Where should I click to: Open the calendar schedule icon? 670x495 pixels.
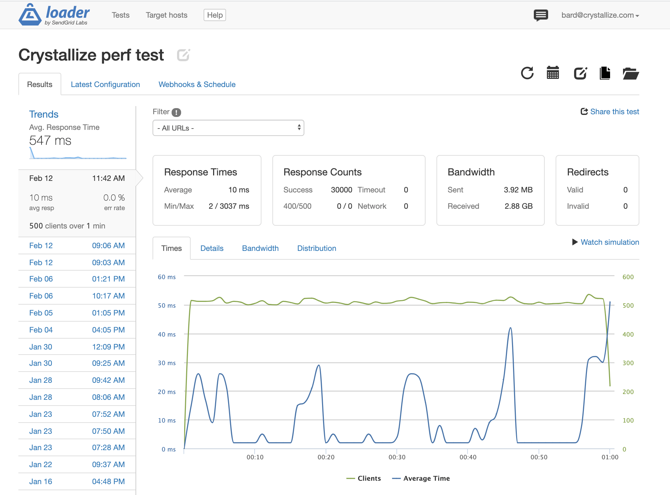pyautogui.click(x=553, y=73)
